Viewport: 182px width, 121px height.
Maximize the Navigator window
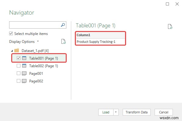pyautogui.click(x=167, y=4)
